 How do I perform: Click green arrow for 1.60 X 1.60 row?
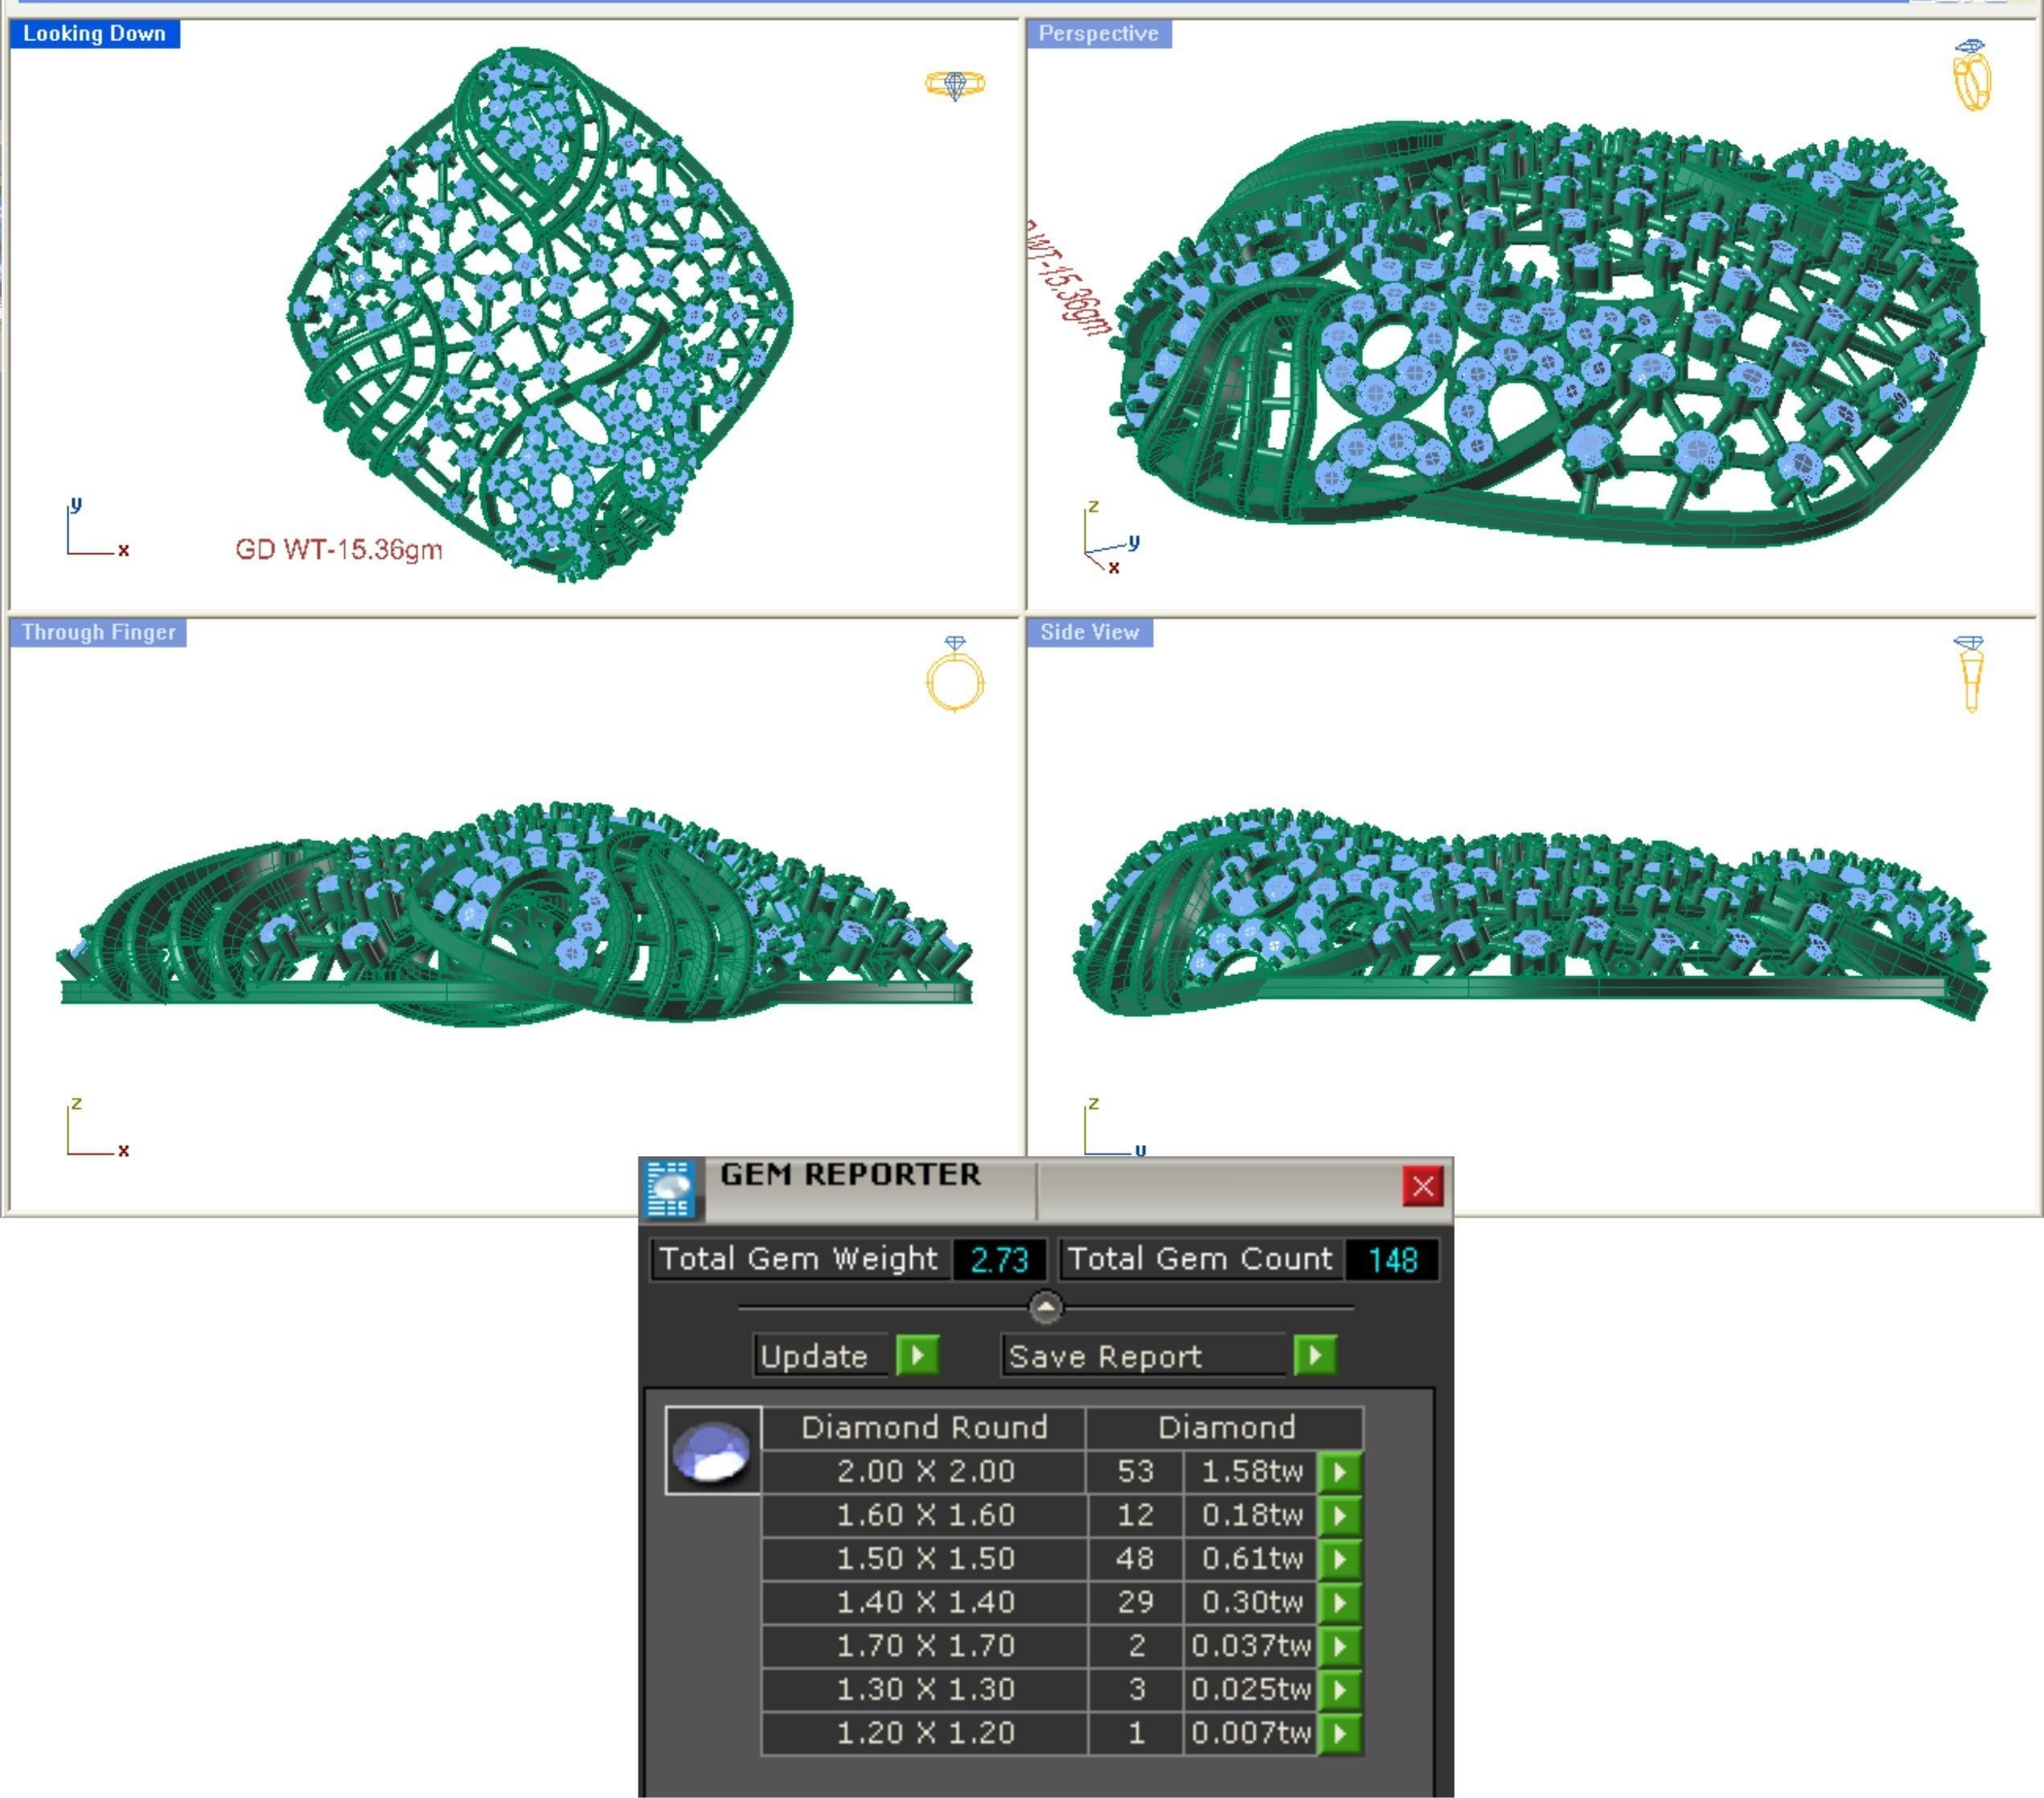click(x=1340, y=1516)
